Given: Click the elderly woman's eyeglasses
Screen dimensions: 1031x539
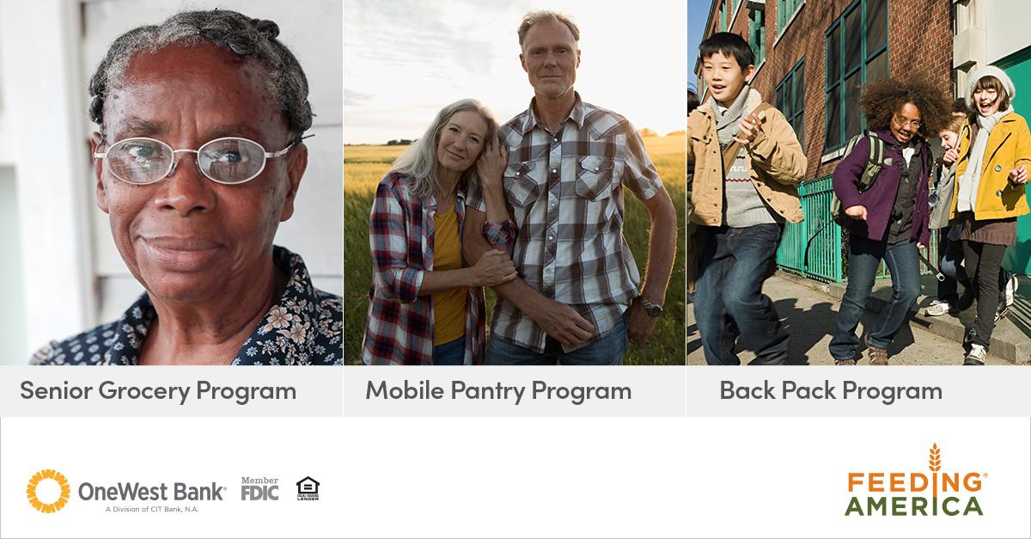Looking at the screenshot, I should [x=196, y=161].
